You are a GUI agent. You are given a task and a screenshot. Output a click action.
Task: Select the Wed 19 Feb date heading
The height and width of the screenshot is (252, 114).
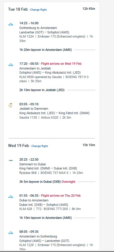[x=19, y=146]
